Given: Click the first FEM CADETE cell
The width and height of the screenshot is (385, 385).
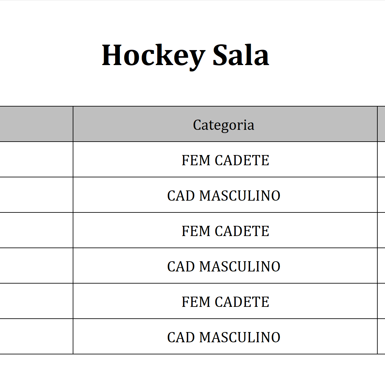Looking at the screenshot, I should tap(225, 160).
